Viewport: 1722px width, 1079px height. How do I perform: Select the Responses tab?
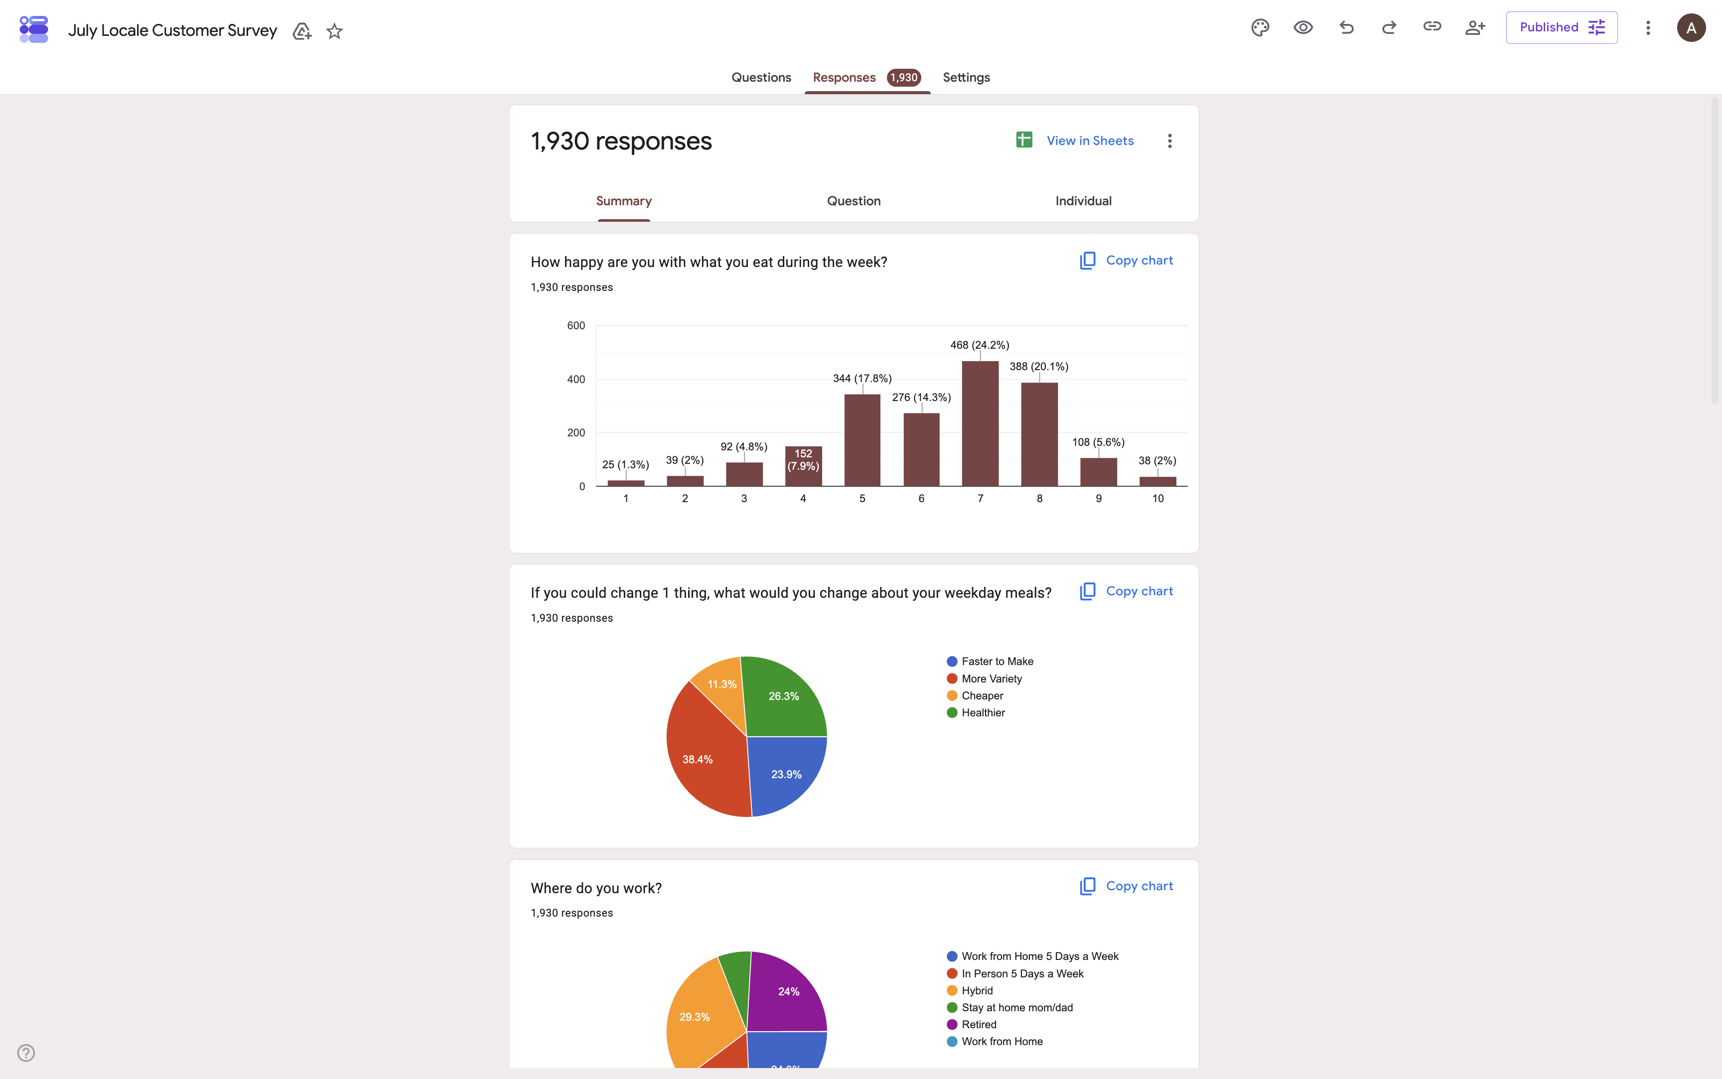[x=866, y=77]
